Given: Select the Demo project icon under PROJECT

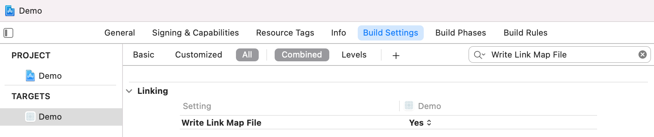Looking at the screenshot, I should click(x=30, y=76).
